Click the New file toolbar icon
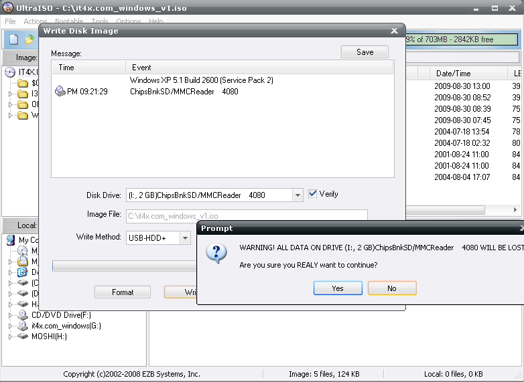This screenshot has width=524, height=382. tap(13, 39)
